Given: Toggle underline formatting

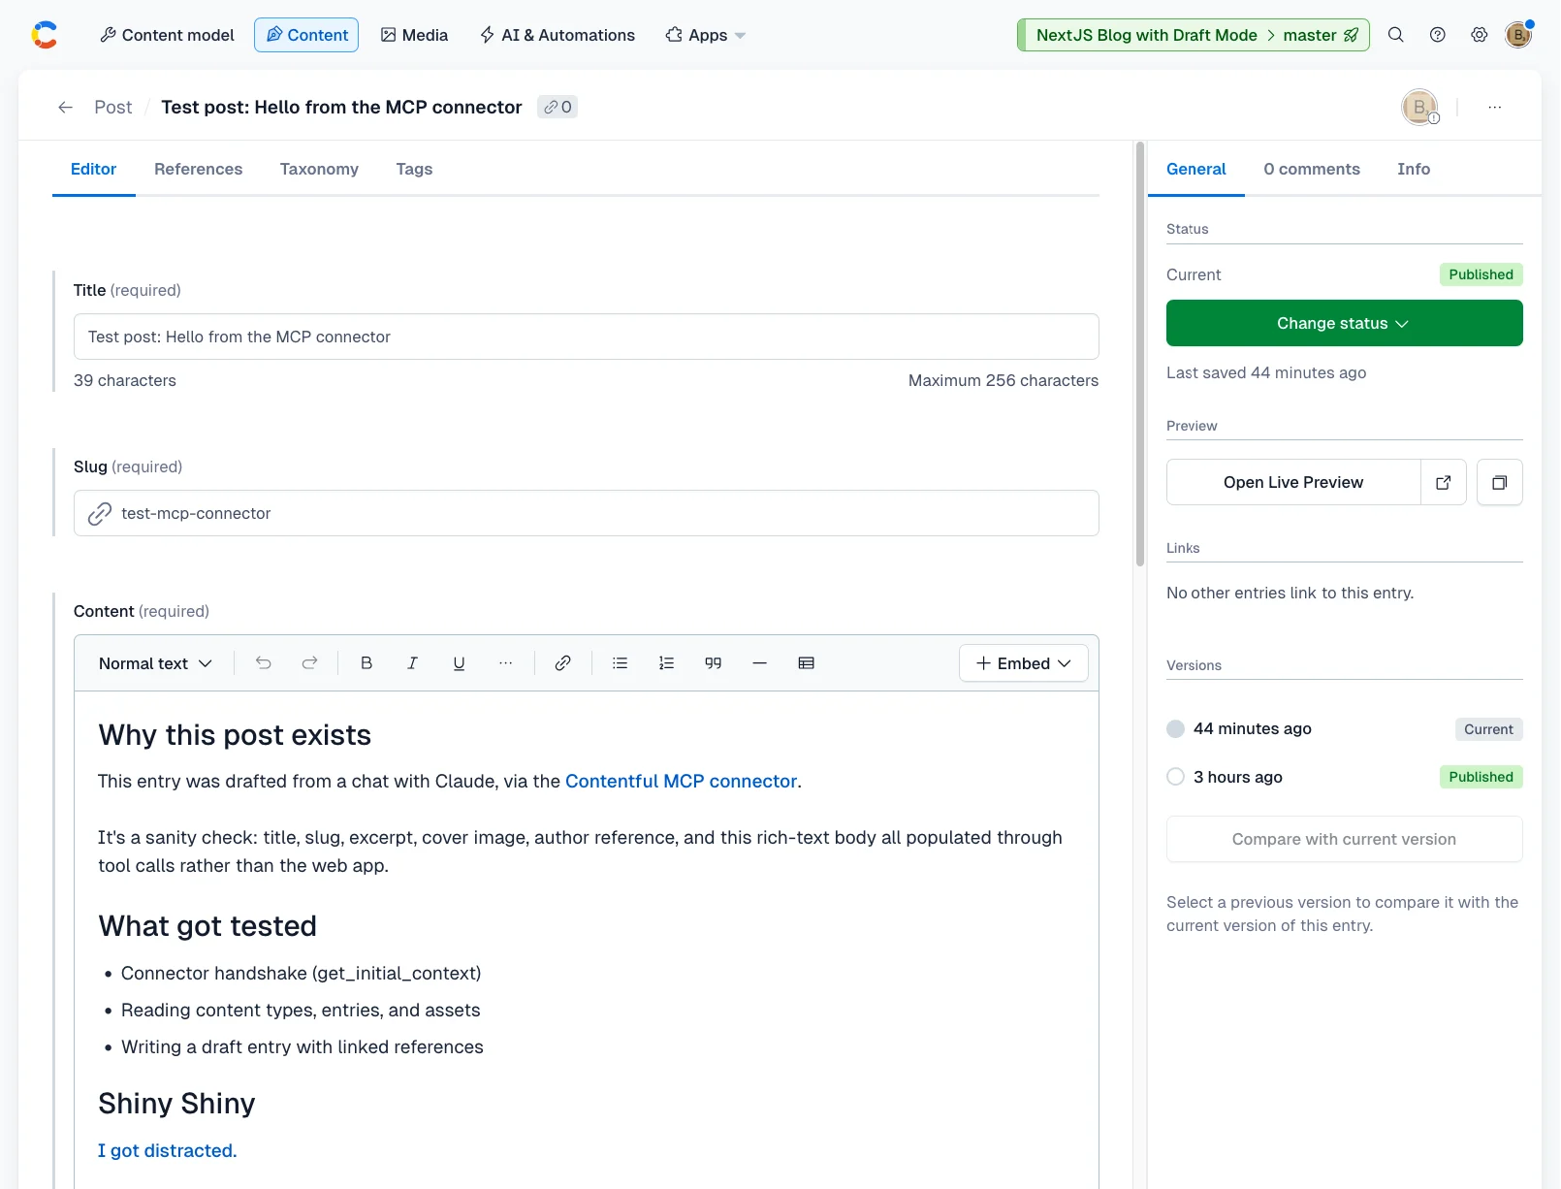Looking at the screenshot, I should click(460, 663).
